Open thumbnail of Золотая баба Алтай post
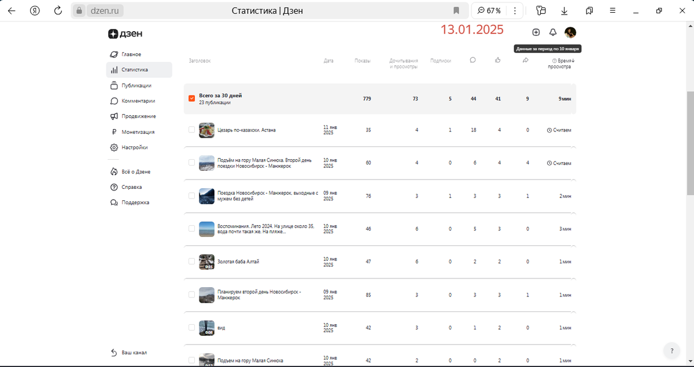Image resolution: width=694 pixels, height=367 pixels. pos(206,262)
